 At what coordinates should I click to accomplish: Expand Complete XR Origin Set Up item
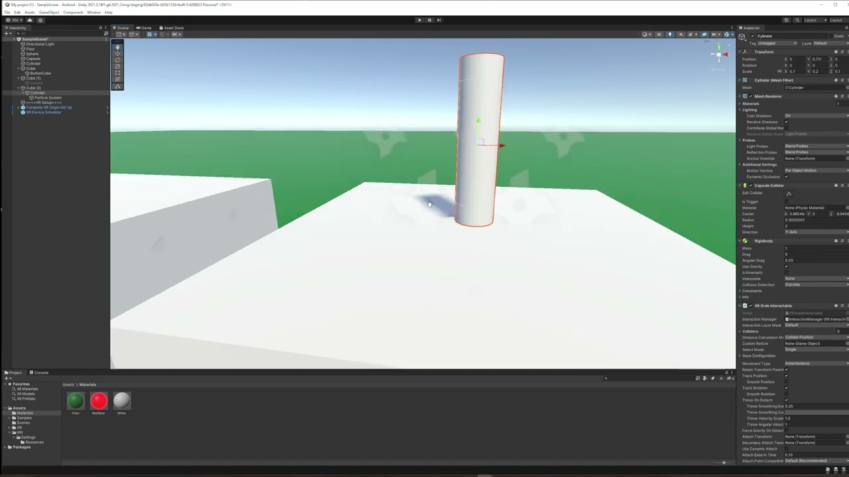click(19, 107)
